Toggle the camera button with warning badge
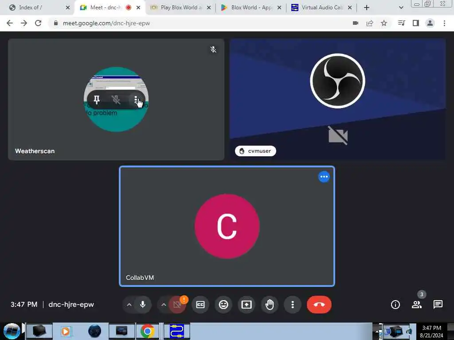The width and height of the screenshot is (454, 340). tap(177, 305)
